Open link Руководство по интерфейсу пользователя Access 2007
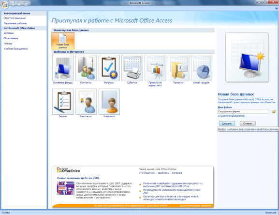 pos(172,191)
